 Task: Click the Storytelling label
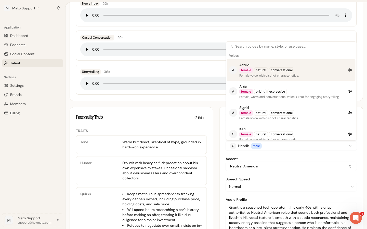(x=90, y=72)
